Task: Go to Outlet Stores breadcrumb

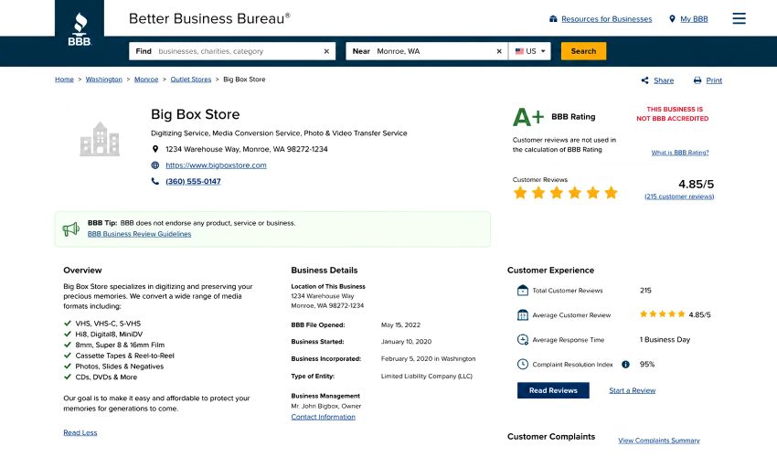Action: [191, 80]
